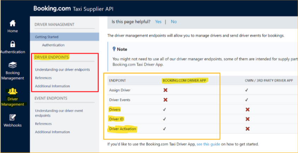Open Additional Information under Driver Endpoints

[x=52, y=86]
